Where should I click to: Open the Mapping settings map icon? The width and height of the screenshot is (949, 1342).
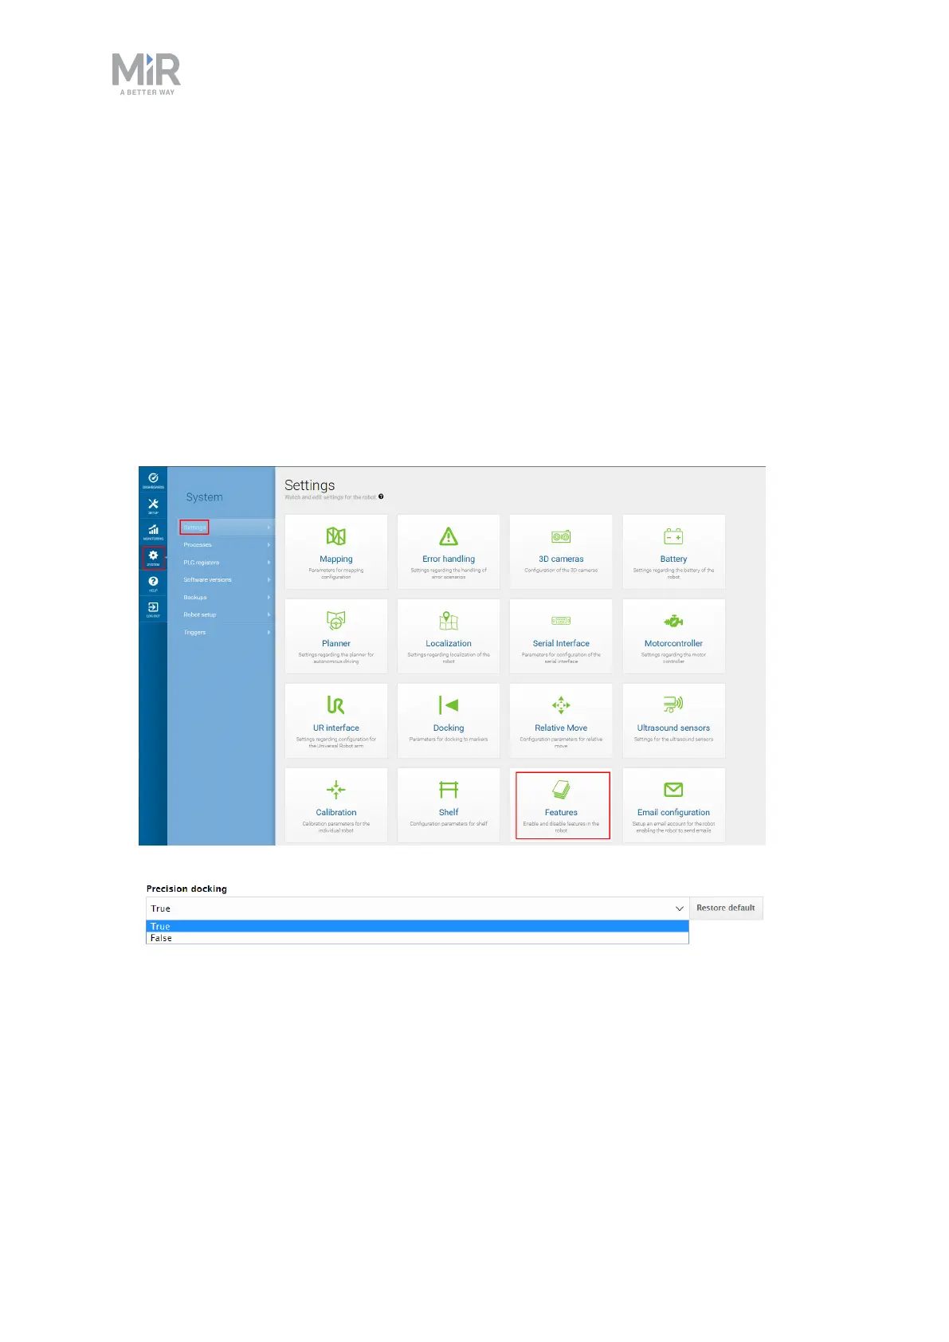coord(336,536)
